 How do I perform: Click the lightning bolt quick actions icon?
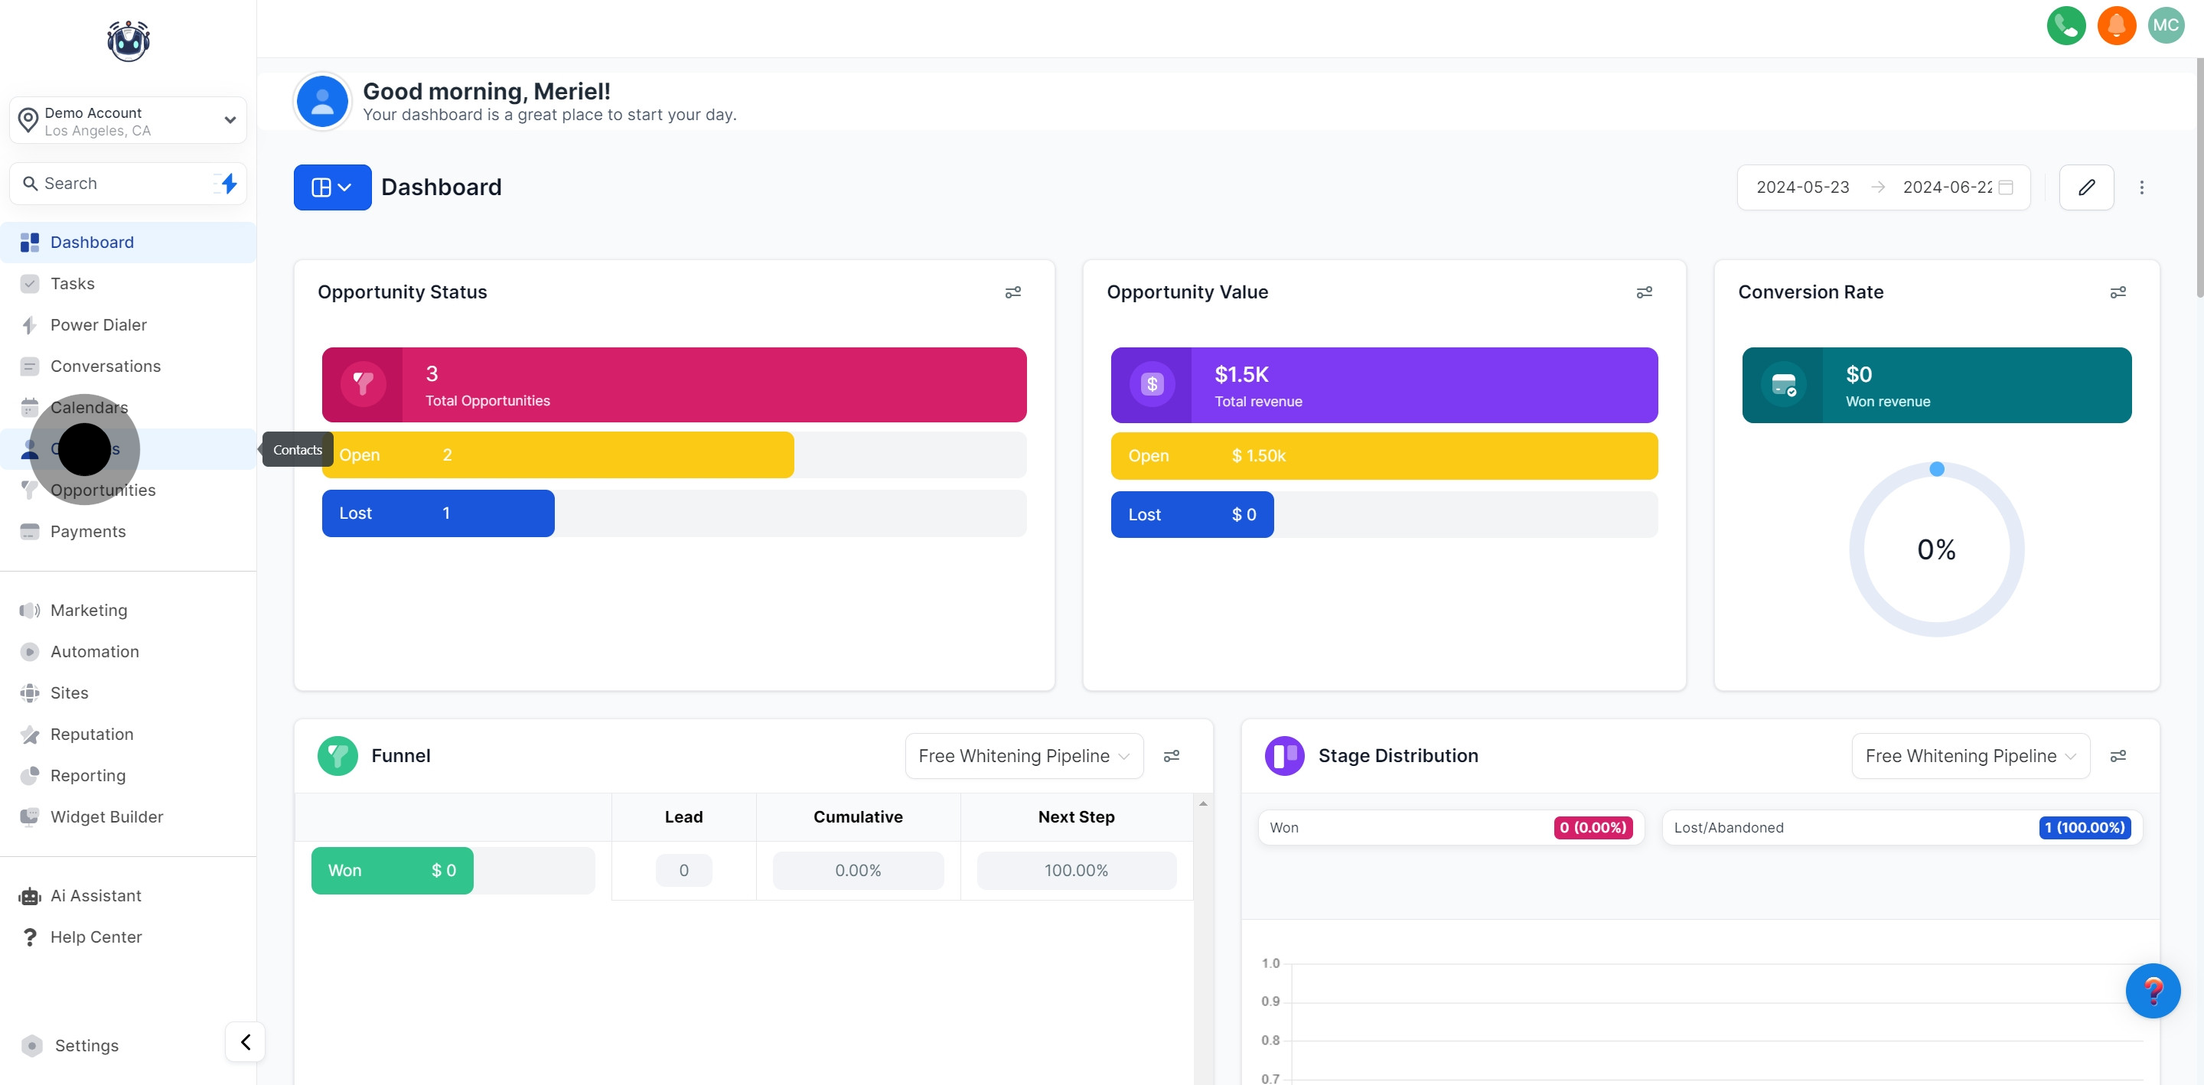227,183
